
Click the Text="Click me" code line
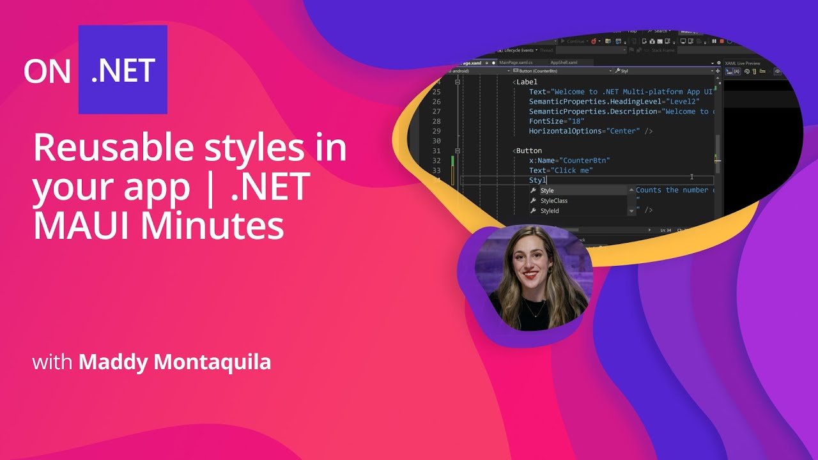click(561, 171)
